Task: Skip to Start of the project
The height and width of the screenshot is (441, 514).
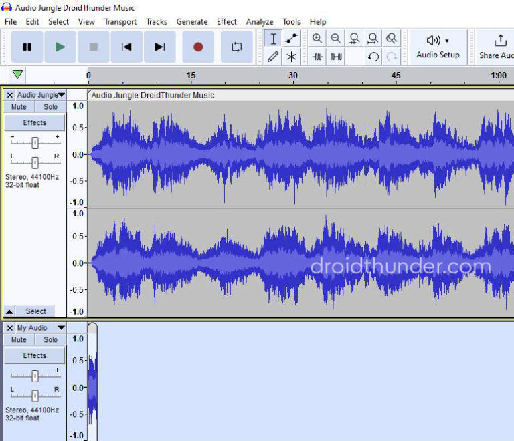Action: click(126, 47)
